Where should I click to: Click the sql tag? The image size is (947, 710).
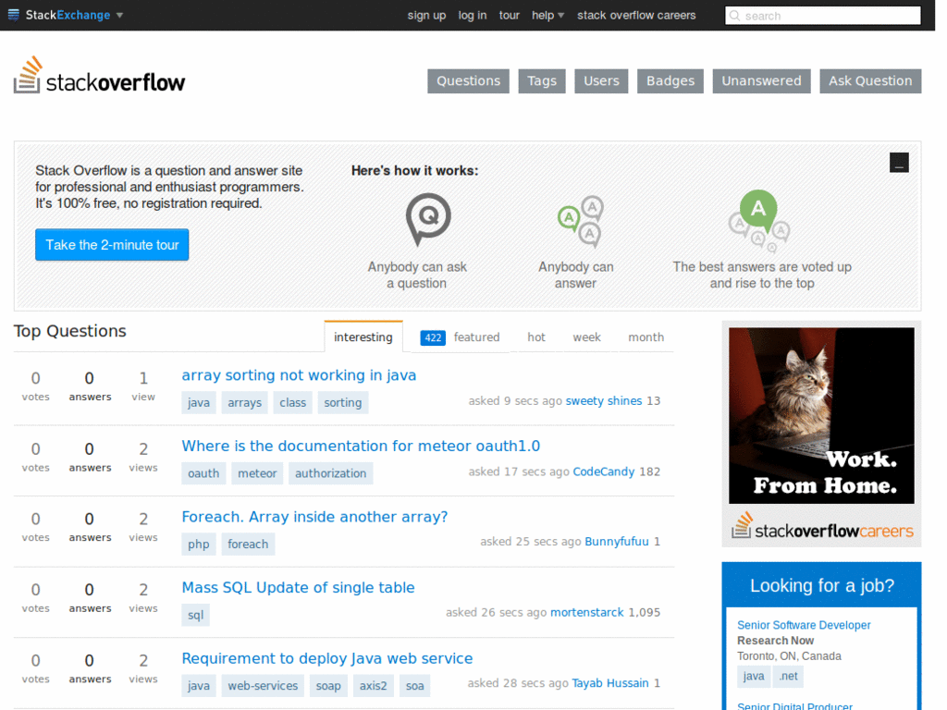point(195,615)
